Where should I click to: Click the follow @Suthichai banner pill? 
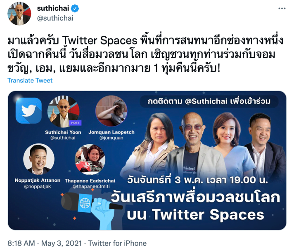[x=209, y=101]
